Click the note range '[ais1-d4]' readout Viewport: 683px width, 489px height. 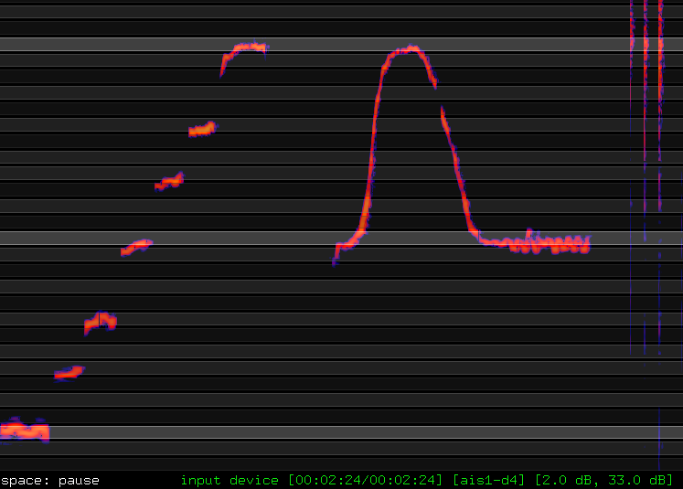click(489, 480)
